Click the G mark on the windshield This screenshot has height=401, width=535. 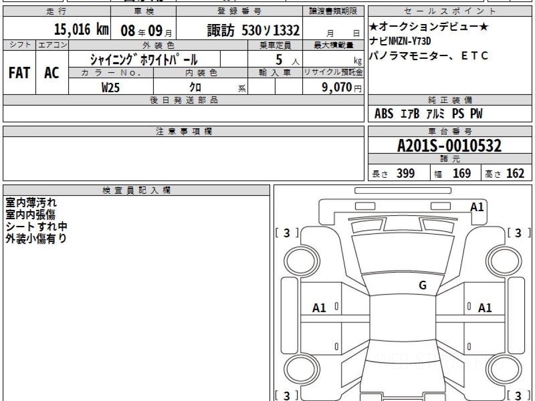point(422,286)
